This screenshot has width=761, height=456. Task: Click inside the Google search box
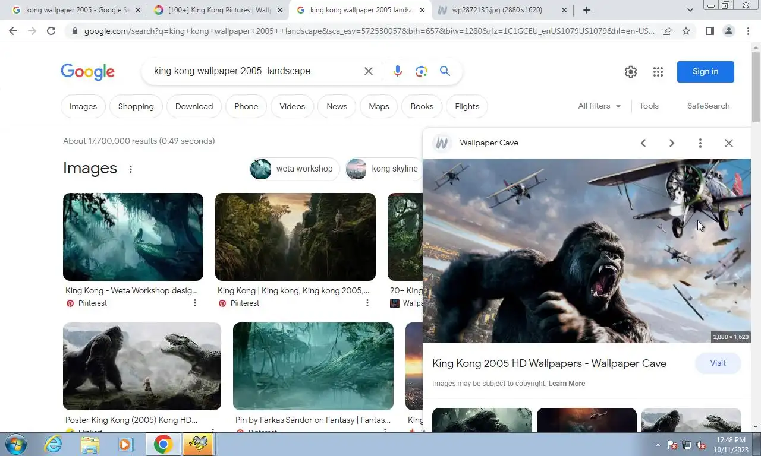[256, 71]
